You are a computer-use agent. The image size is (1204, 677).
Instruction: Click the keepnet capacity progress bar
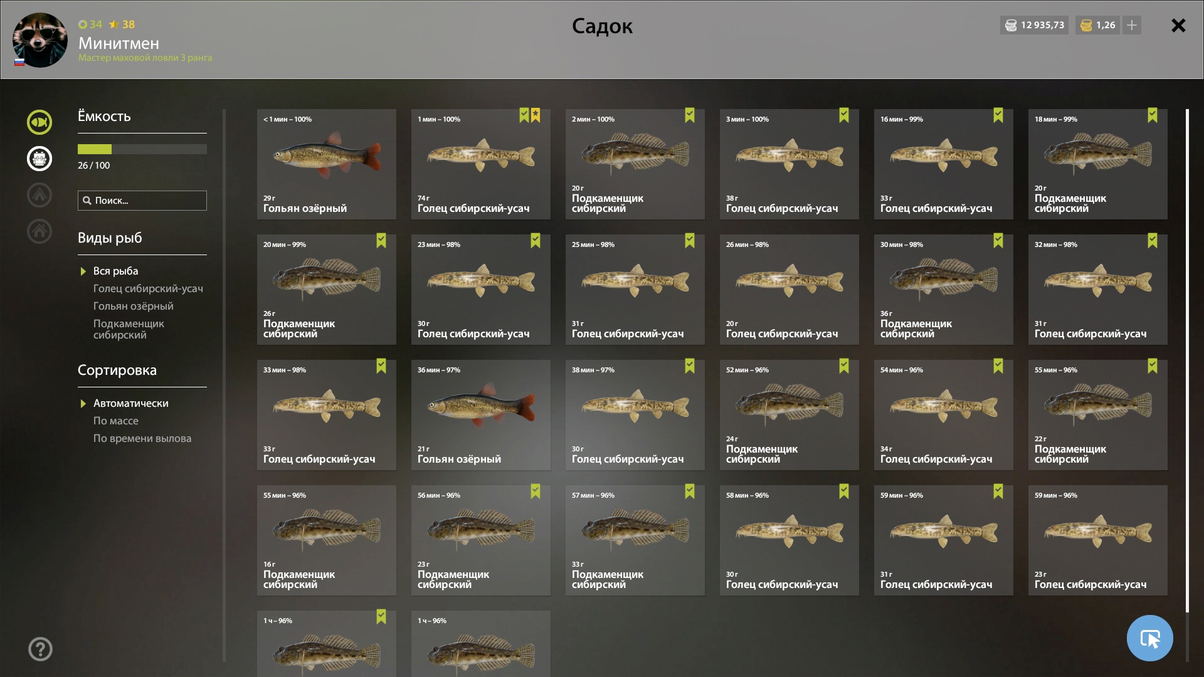(x=142, y=149)
